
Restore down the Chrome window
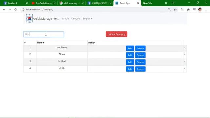(x=198, y=3)
